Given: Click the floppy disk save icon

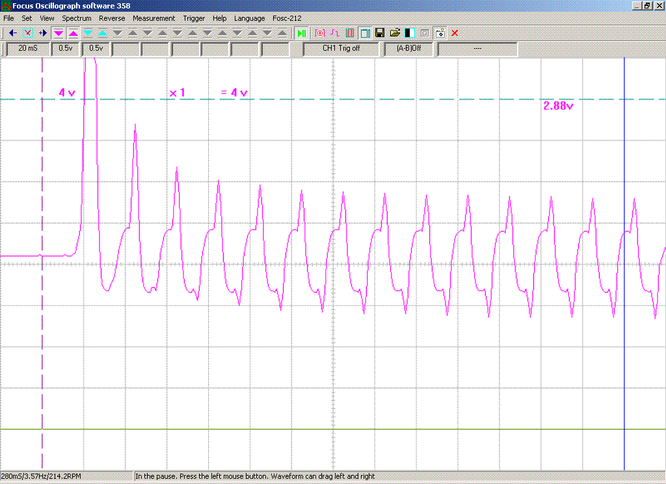Looking at the screenshot, I should coord(380,33).
